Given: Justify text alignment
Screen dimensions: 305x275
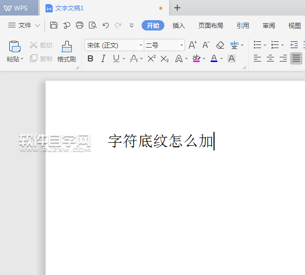Looking at the screenshot, I should (x=296, y=58).
